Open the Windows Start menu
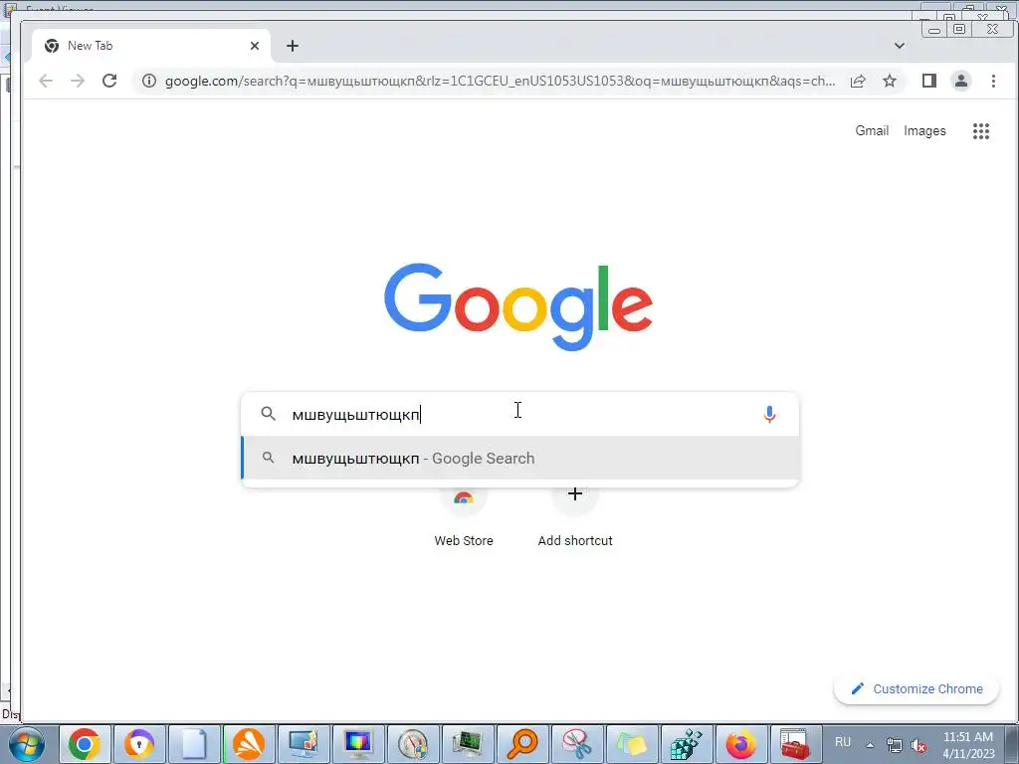Screen dimensions: 1019x764 click(x=27, y=744)
